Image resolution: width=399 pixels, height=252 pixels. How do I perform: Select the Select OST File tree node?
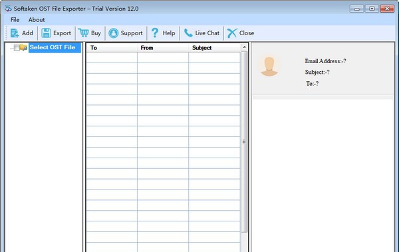pos(55,48)
